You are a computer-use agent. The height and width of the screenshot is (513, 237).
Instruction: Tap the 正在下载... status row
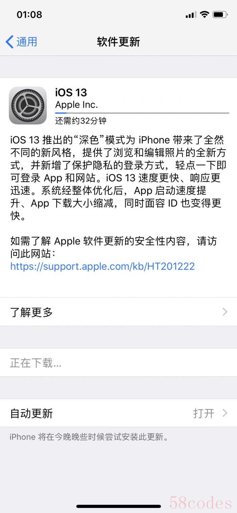pyautogui.click(x=118, y=363)
